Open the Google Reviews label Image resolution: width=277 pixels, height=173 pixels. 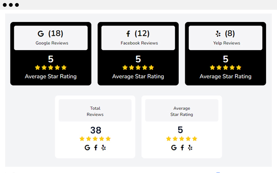(52, 43)
